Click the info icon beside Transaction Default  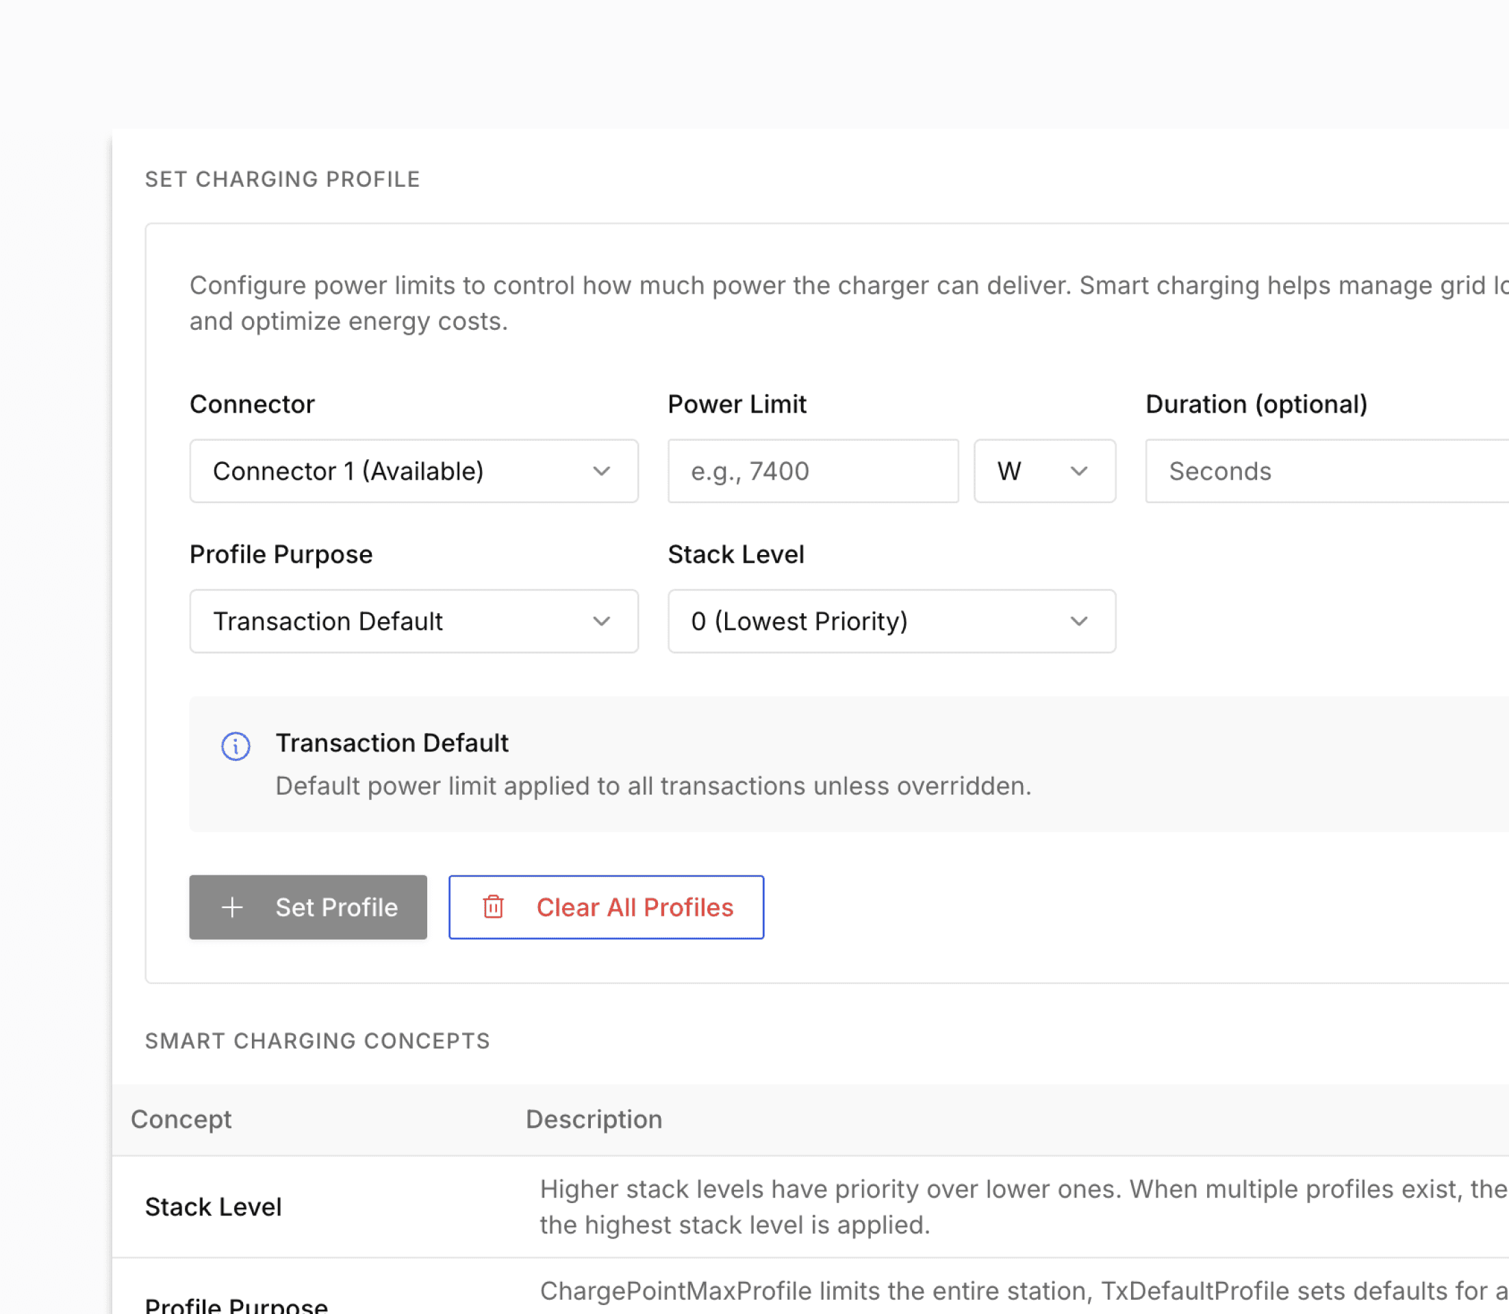click(x=236, y=747)
